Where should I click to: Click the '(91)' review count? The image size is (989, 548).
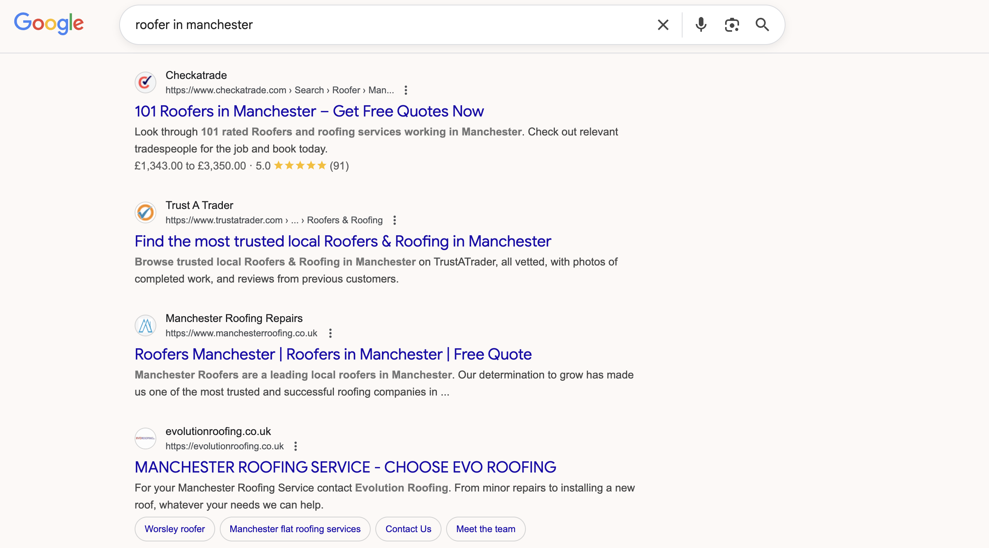pos(339,166)
